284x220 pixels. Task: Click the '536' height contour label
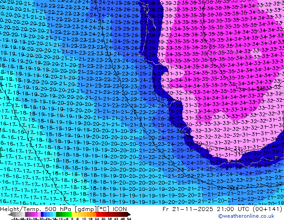point(239,151)
